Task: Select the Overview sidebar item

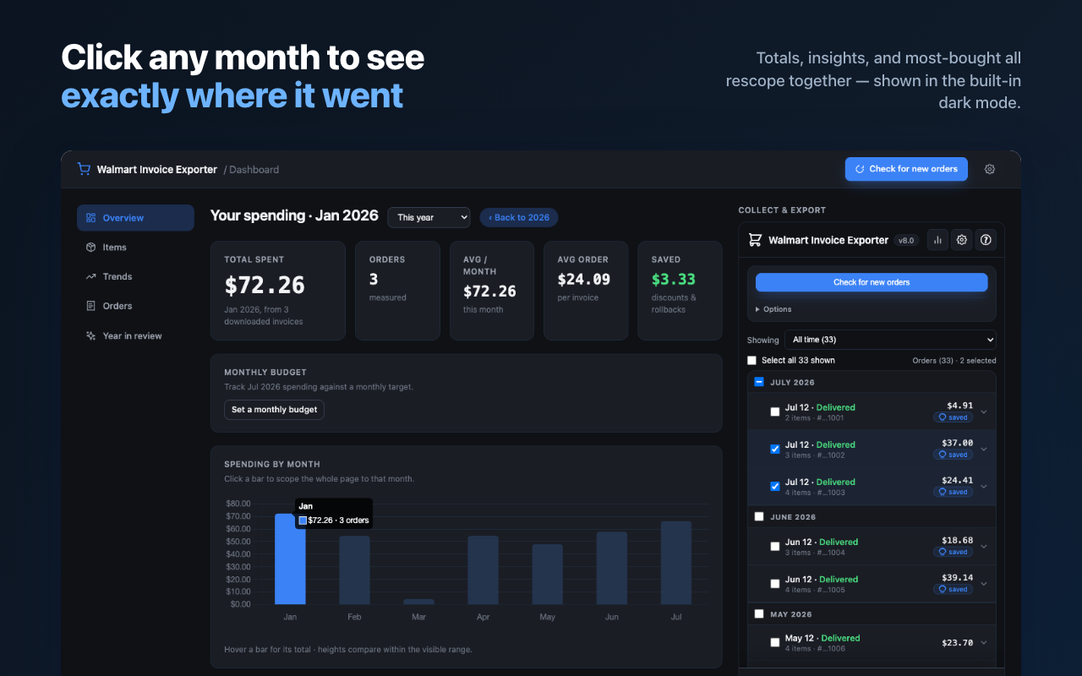Action: pos(135,218)
